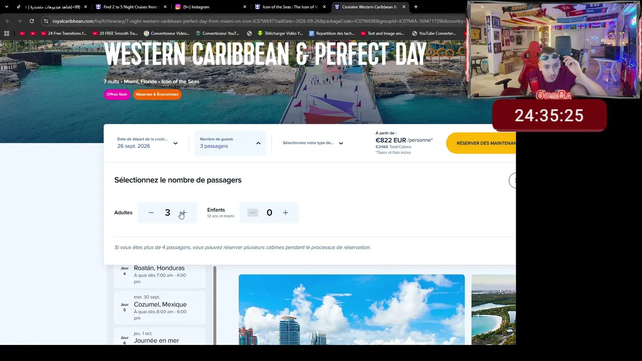Open the tab search dropdown arrow
The image size is (642, 361).
pyautogui.click(x=7, y=7)
